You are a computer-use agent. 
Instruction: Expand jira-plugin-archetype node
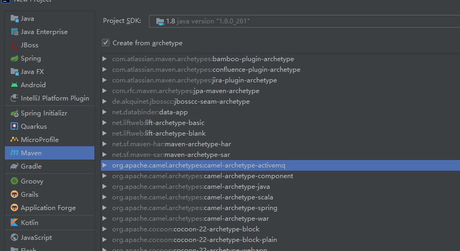[x=105, y=80]
